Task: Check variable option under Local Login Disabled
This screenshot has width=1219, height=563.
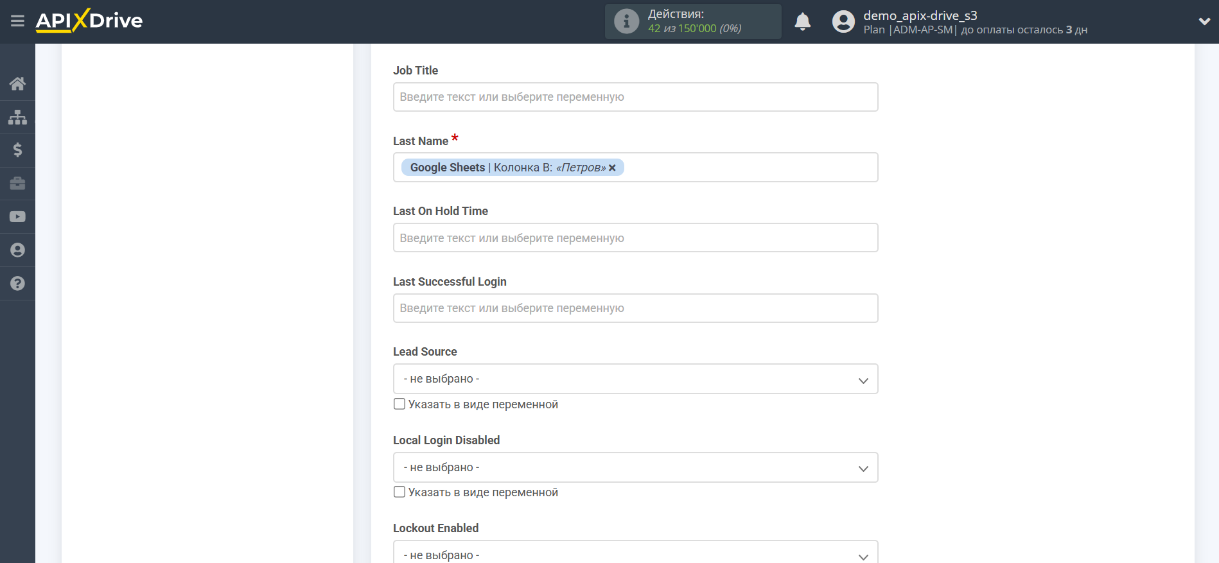Action: pyautogui.click(x=399, y=492)
